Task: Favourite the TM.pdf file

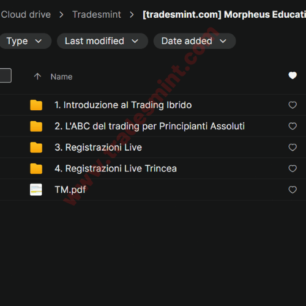Action: [293, 190]
